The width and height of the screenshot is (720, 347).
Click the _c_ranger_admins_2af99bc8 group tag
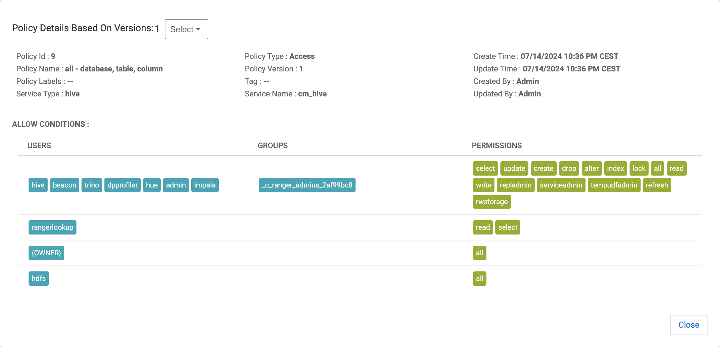pos(307,185)
